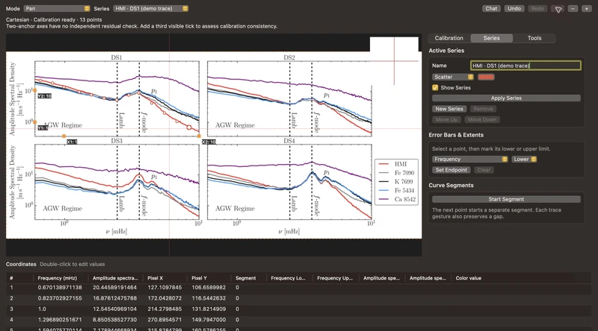Open the Scatter series-type dropdown
This screenshot has width=598, height=331.
click(x=453, y=77)
